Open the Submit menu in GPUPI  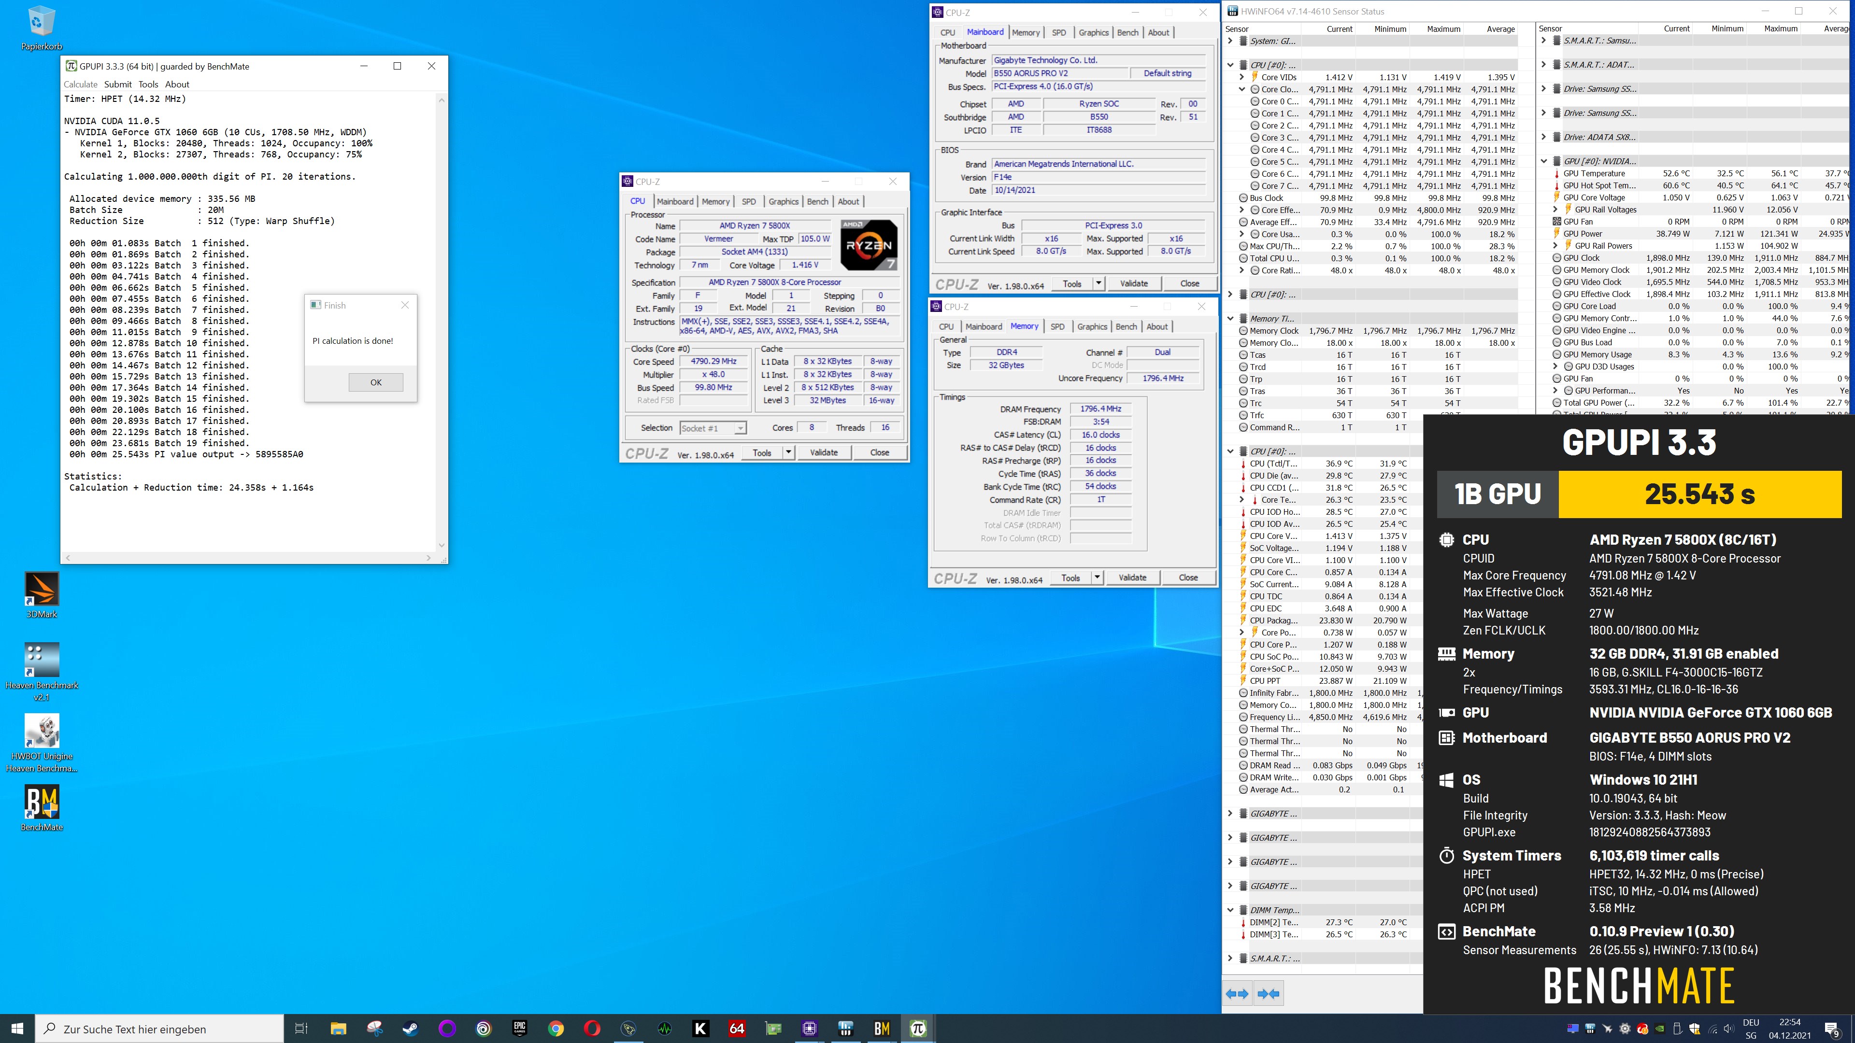click(118, 84)
